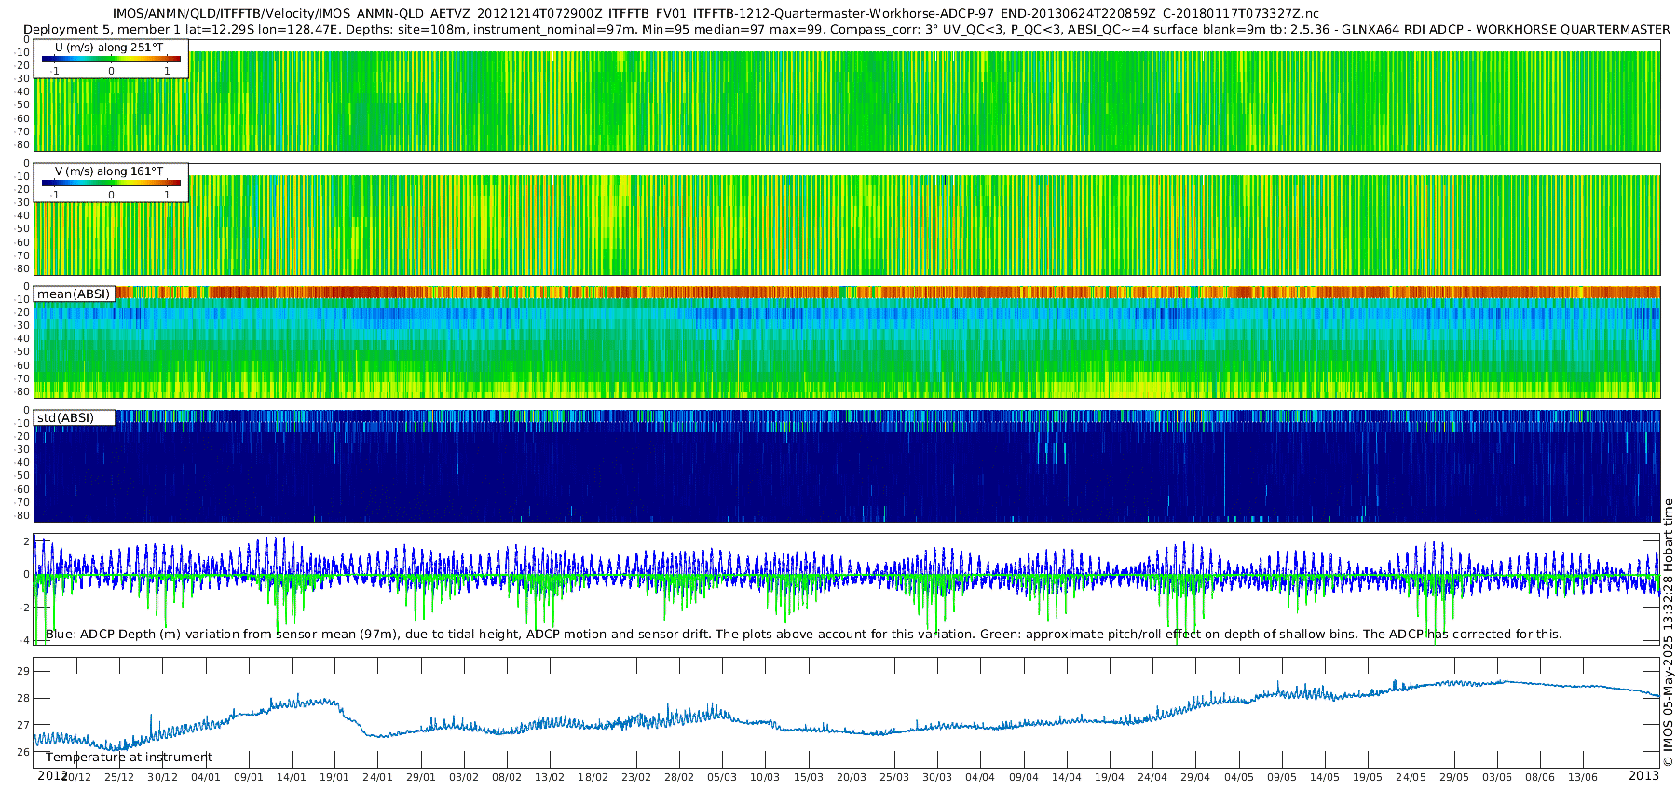The height and width of the screenshot is (792, 1677).
Task: Click the mean(ABSI) panel label
Action: (74, 294)
